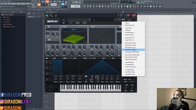
Task: Choose Init Preset from Serum menu
Action: (x=134, y=30)
